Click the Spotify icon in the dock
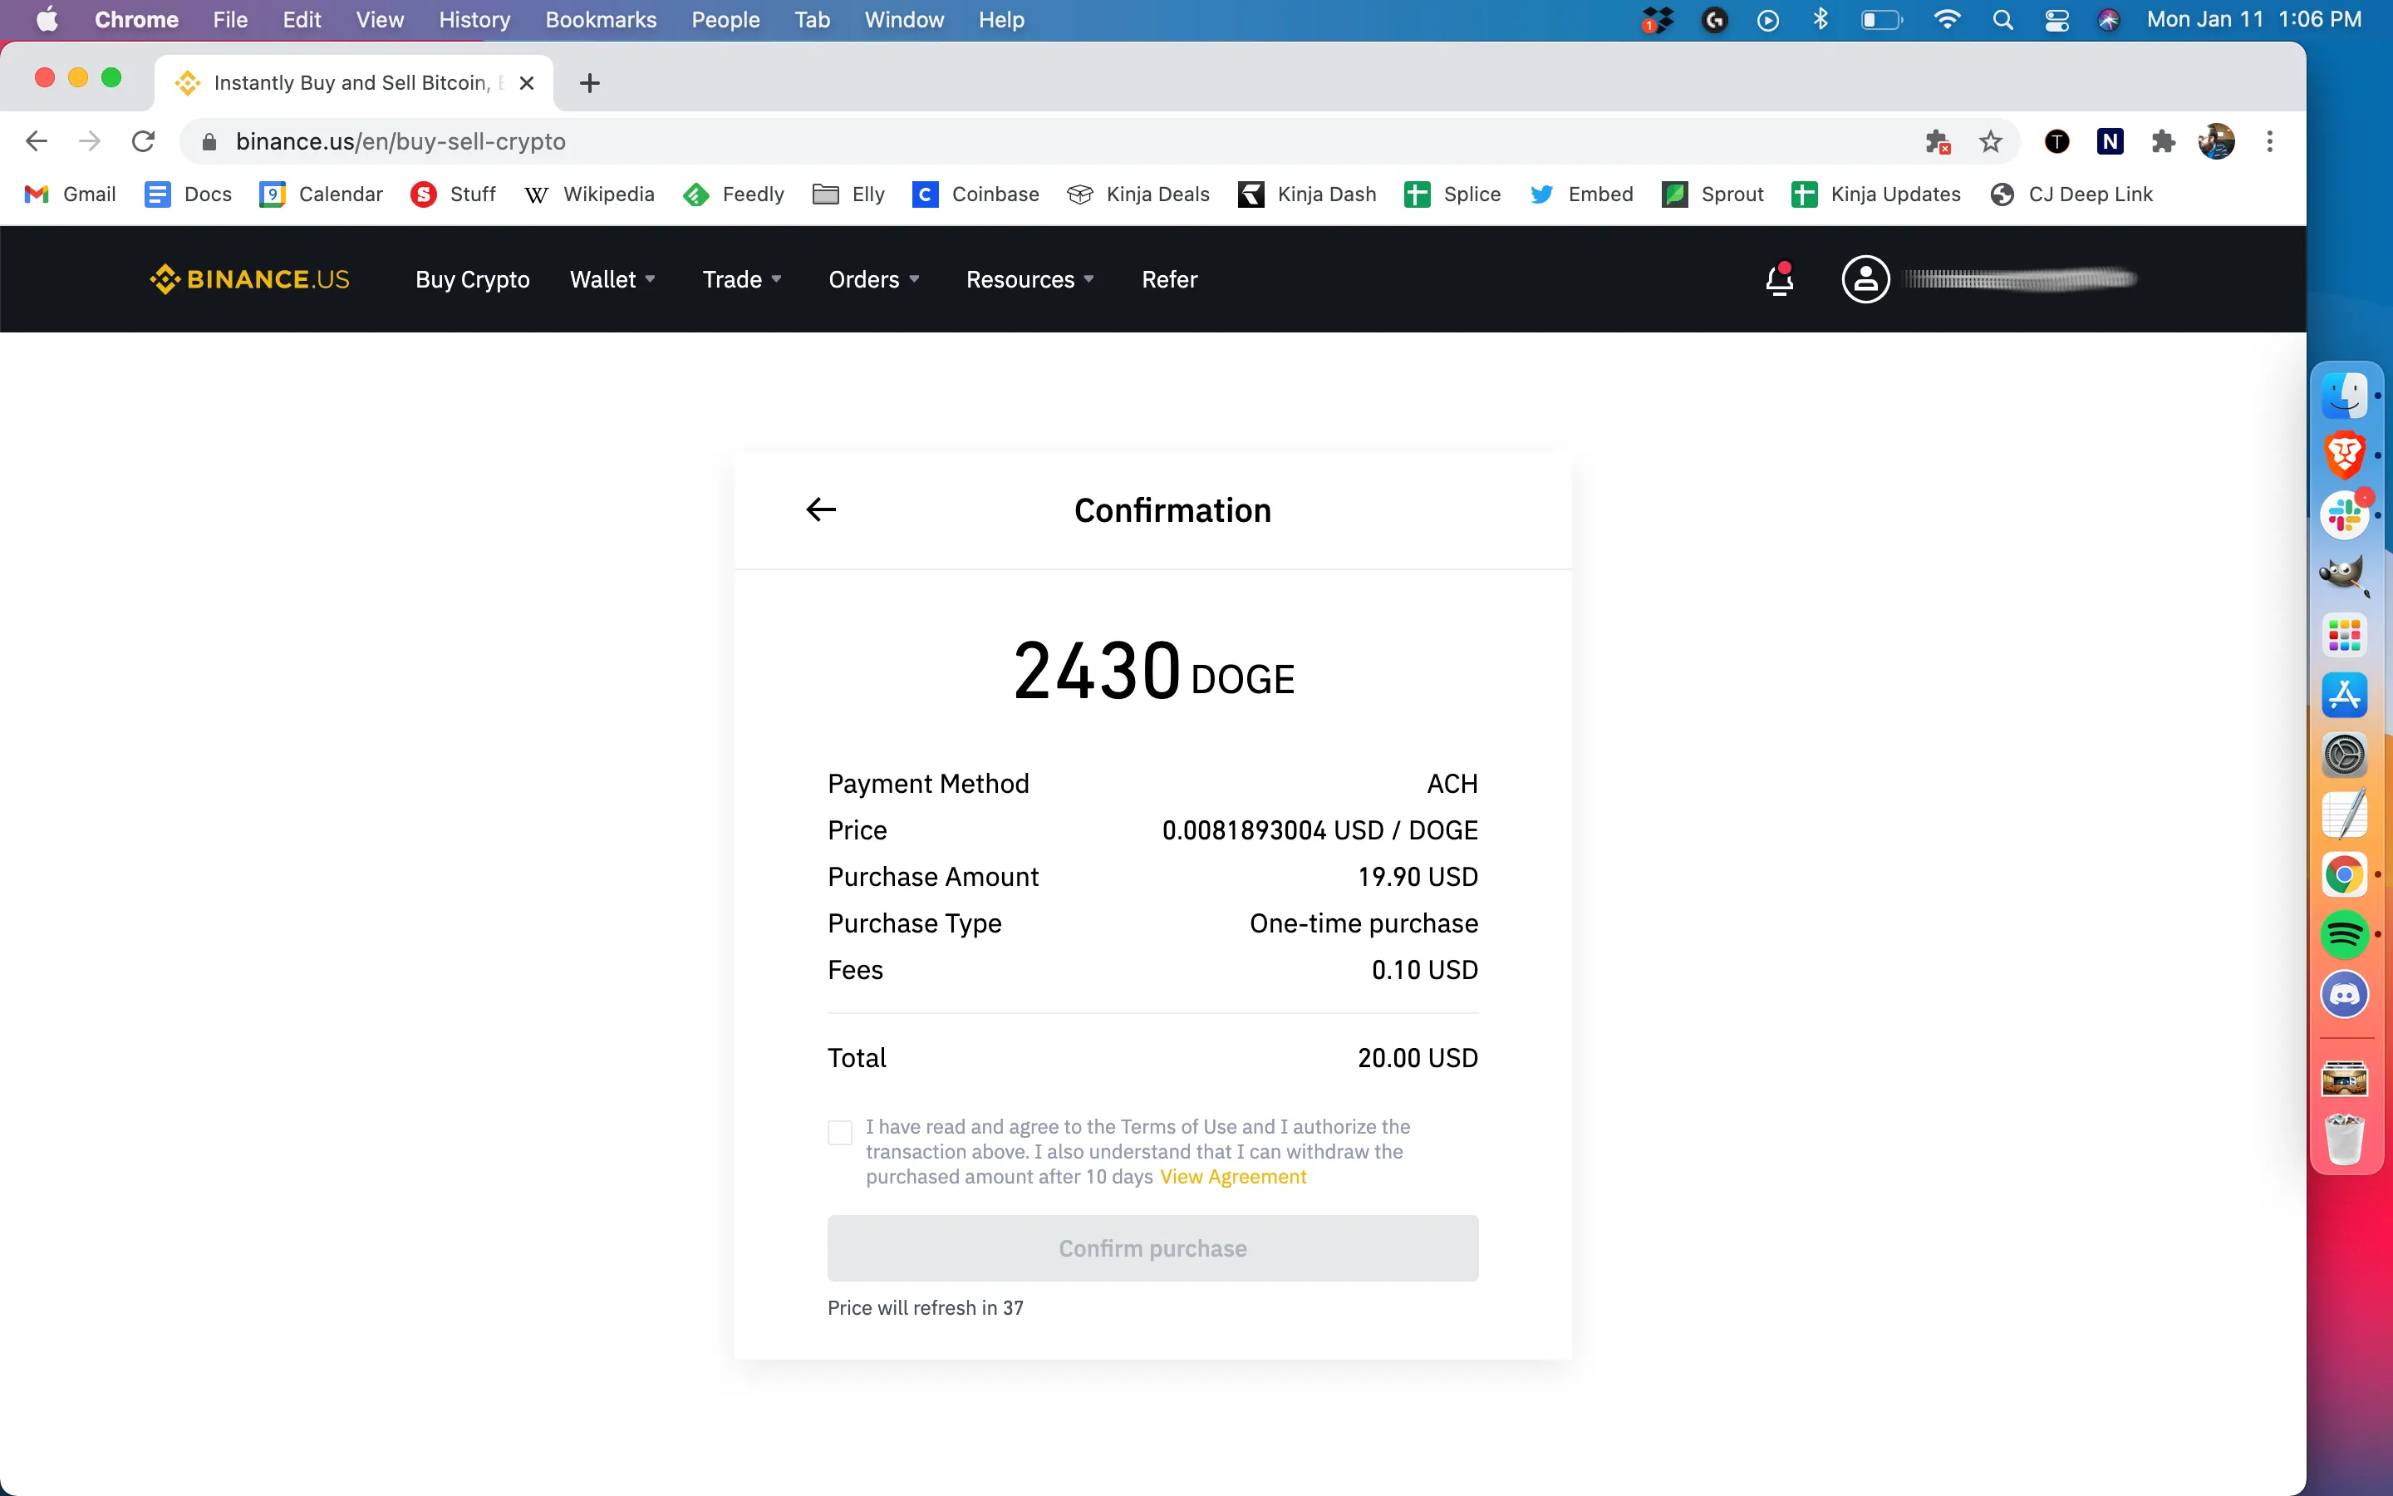The image size is (2393, 1496). [2345, 934]
